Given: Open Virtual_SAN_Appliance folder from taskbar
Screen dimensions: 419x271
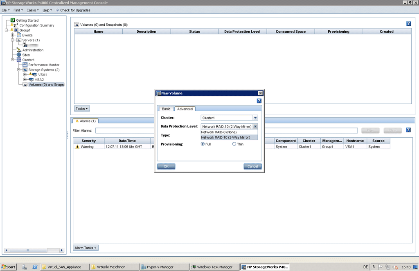Looking at the screenshot, I should (65, 267).
